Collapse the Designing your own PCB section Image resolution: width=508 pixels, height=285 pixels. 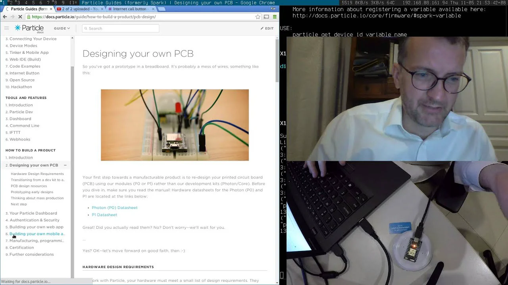click(x=65, y=165)
